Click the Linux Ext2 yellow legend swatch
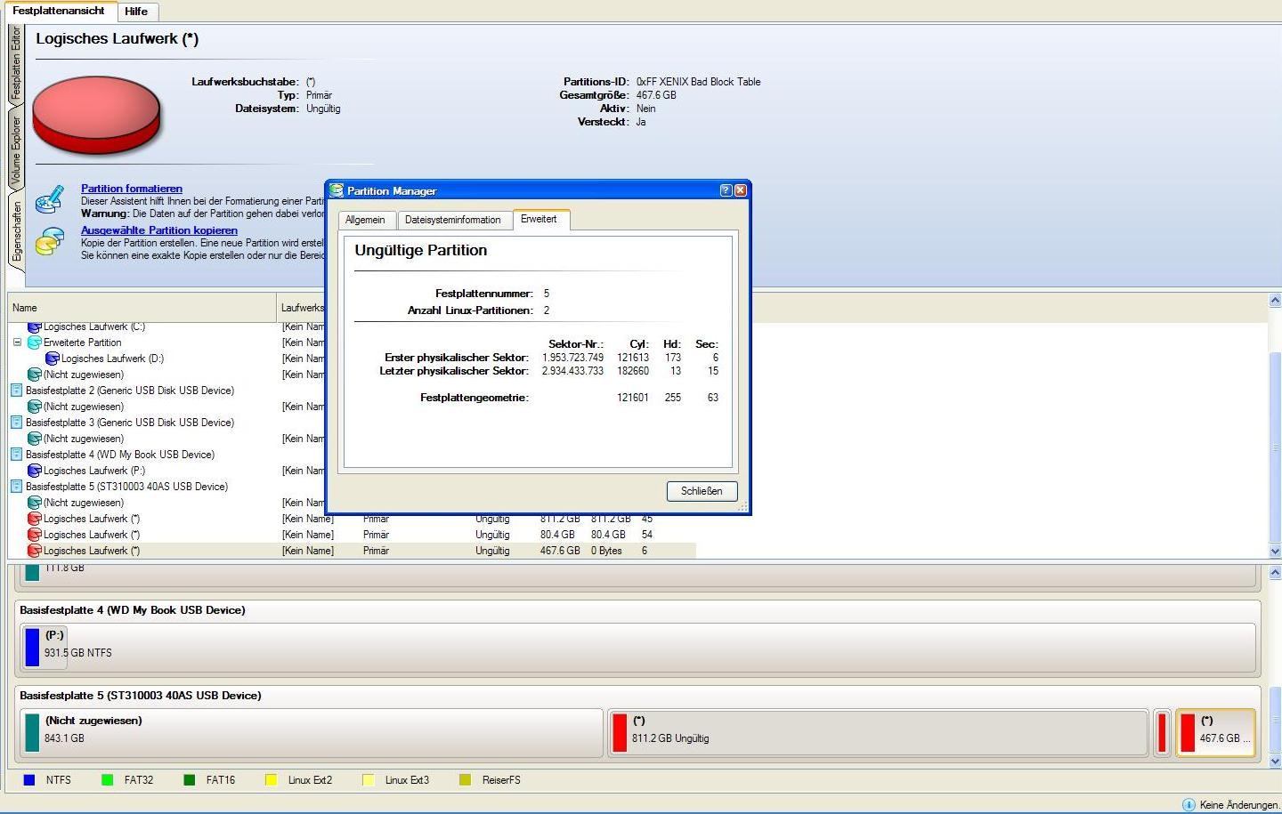This screenshot has height=814, width=1282. tap(271, 780)
